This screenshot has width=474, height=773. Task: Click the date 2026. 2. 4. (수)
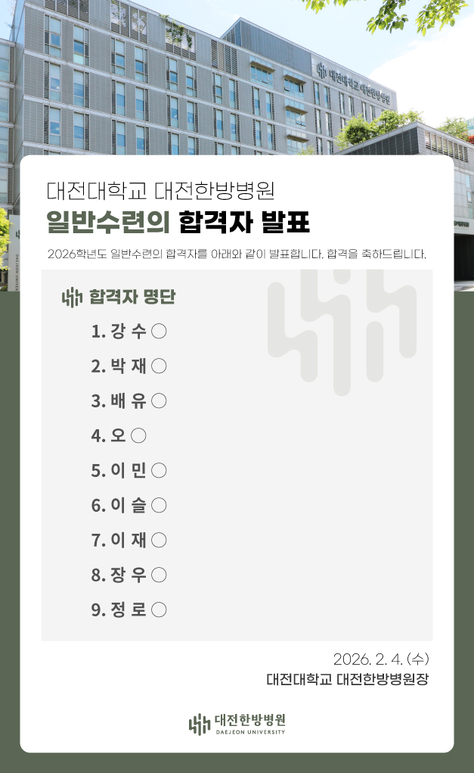pos(381,657)
